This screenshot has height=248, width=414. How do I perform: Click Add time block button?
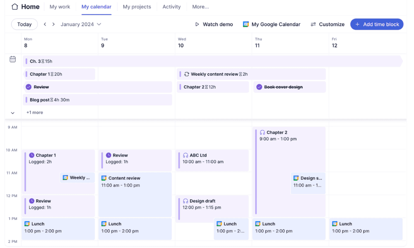tap(376, 24)
